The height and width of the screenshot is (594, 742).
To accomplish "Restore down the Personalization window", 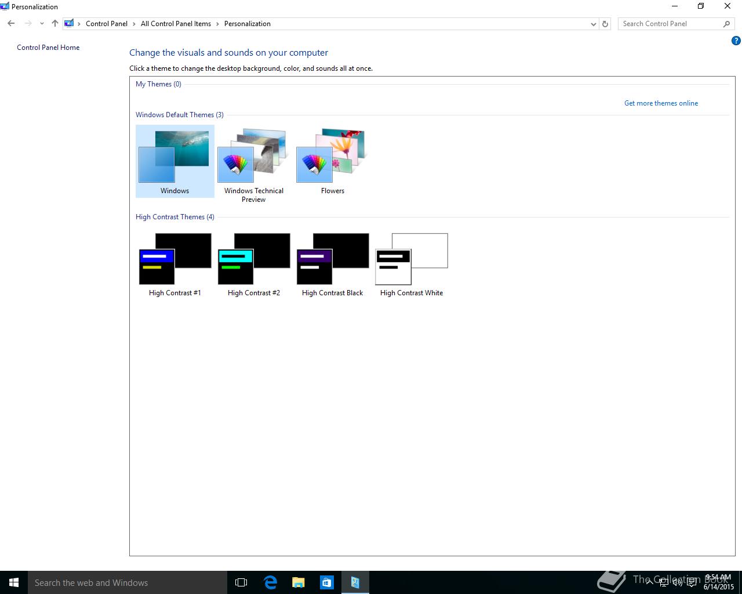I will [701, 6].
